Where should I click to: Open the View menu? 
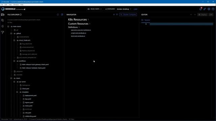point(10,5)
